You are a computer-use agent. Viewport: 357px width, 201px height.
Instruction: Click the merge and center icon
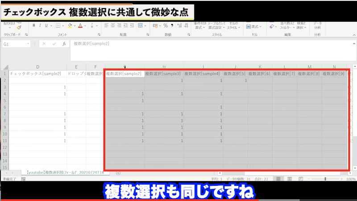click(140, 25)
